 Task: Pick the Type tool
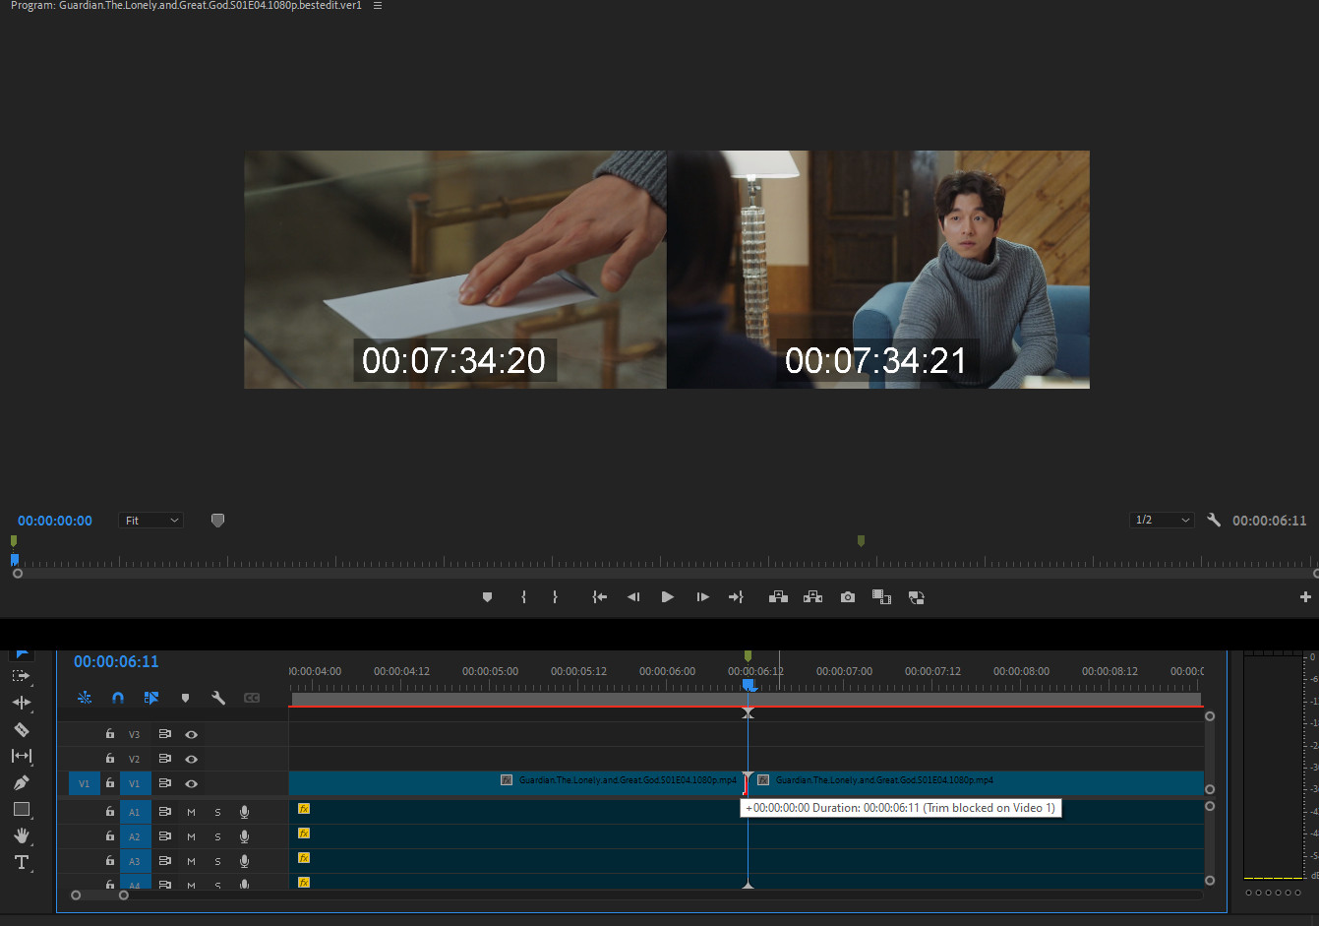21,863
